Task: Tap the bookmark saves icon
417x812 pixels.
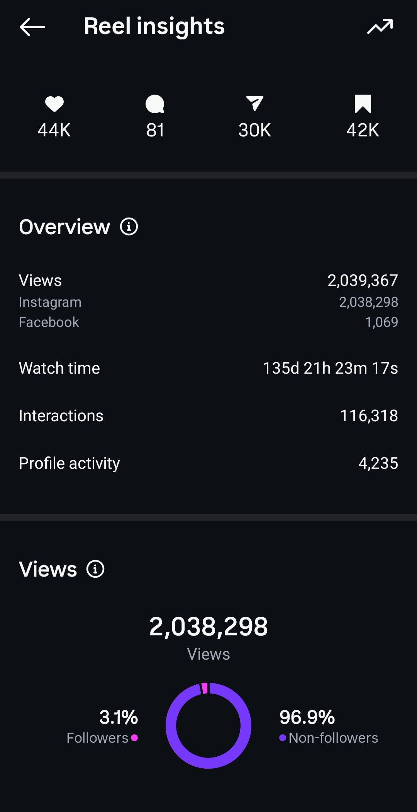Action: click(x=363, y=104)
